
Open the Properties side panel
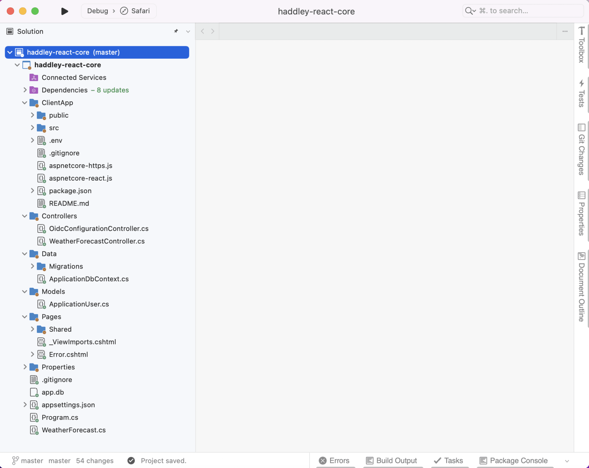click(x=581, y=214)
